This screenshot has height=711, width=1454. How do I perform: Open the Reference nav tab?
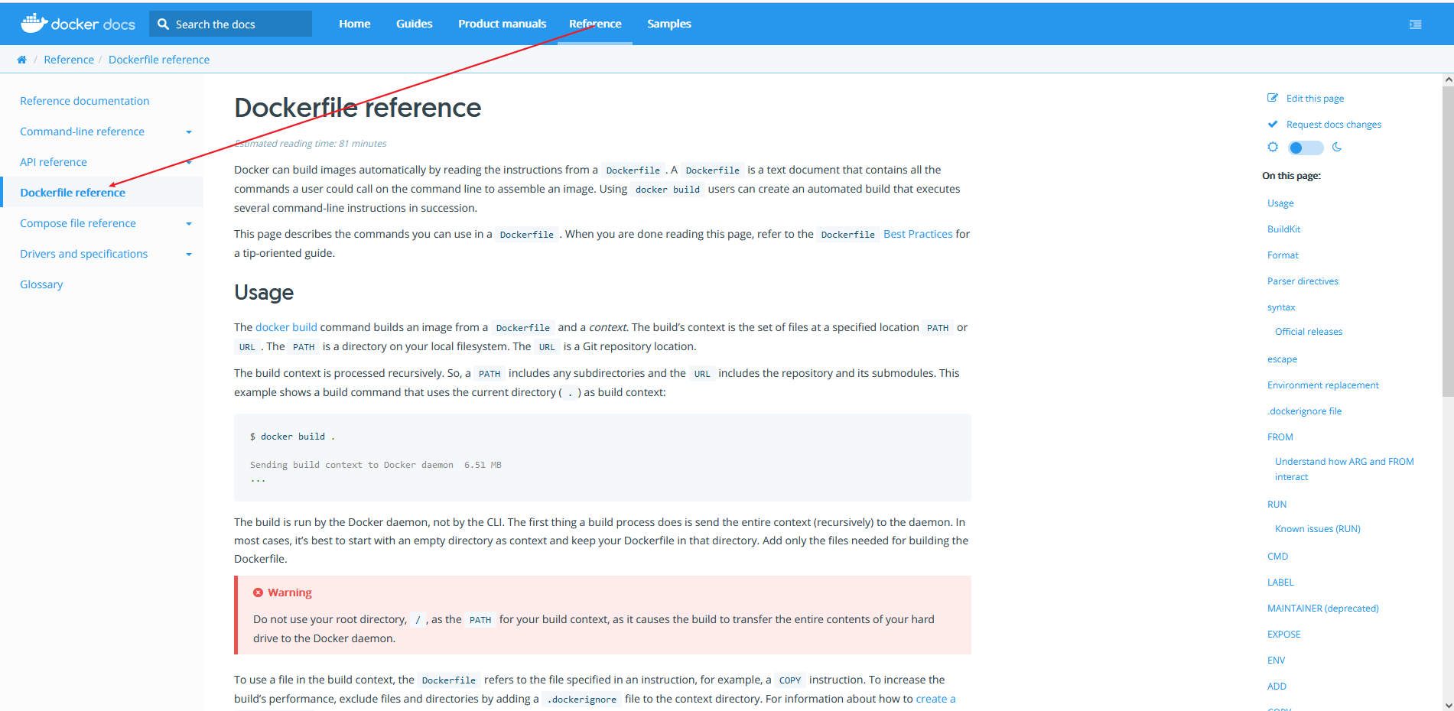595,24
